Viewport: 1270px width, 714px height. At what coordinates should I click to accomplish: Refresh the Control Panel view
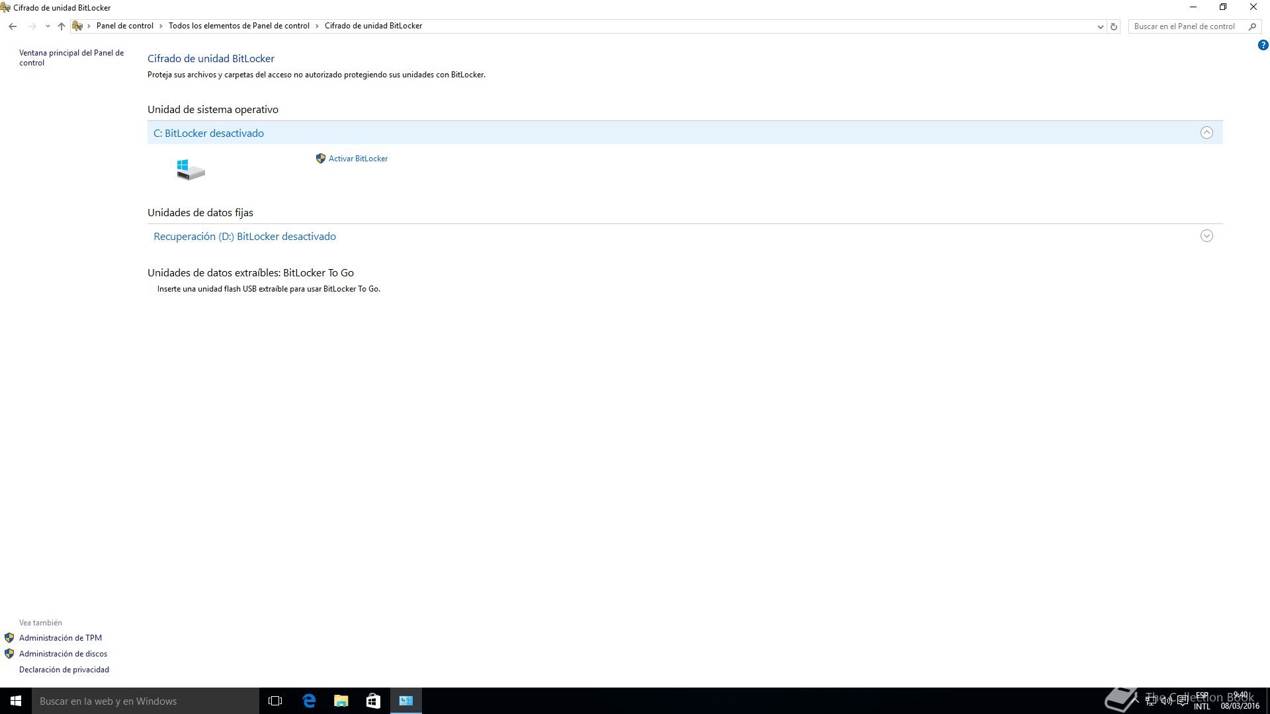point(1114,26)
